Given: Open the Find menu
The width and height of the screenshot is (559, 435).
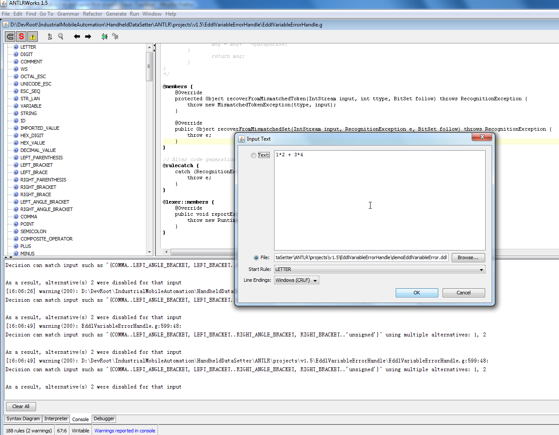Looking at the screenshot, I should click(x=31, y=14).
